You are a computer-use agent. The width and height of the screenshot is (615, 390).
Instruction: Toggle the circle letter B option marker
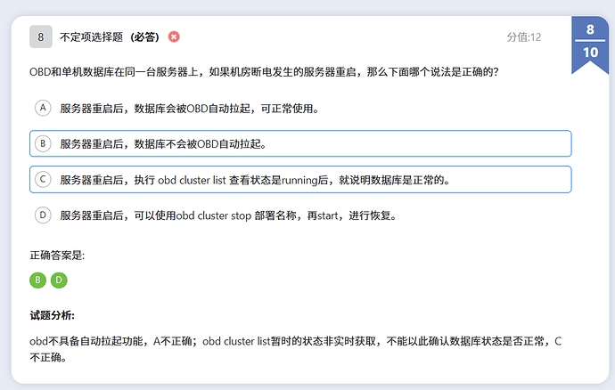pyautogui.click(x=42, y=143)
